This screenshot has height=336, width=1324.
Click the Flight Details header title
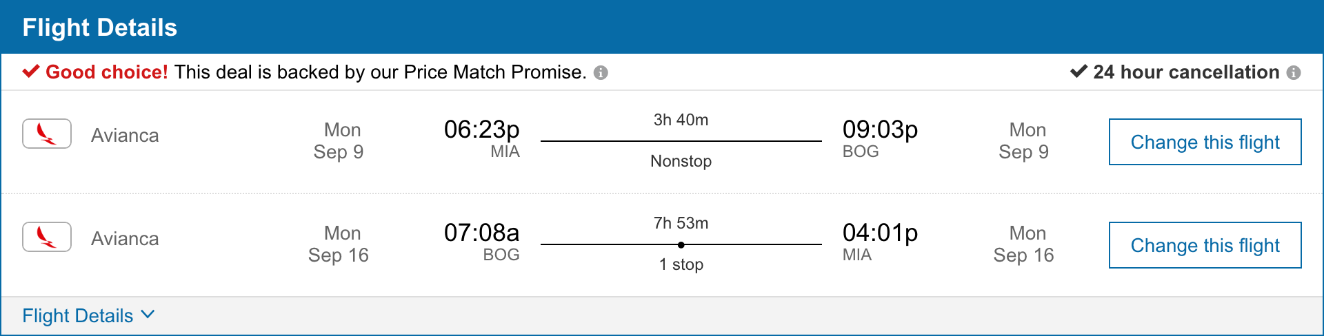(100, 28)
